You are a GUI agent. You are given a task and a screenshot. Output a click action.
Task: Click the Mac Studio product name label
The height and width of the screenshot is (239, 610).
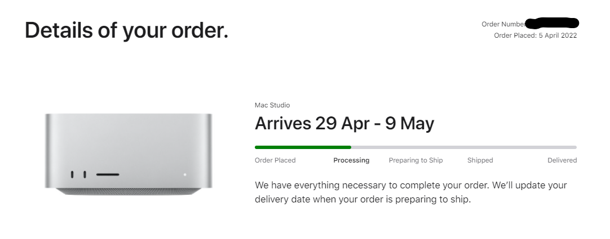click(272, 105)
